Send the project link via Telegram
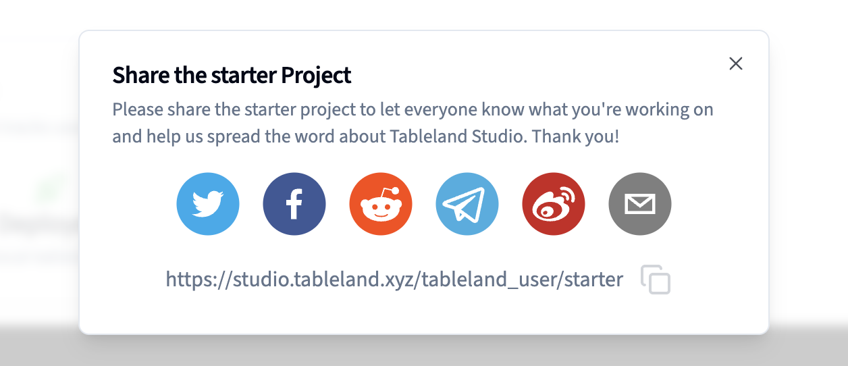The width and height of the screenshot is (848, 366). click(467, 204)
